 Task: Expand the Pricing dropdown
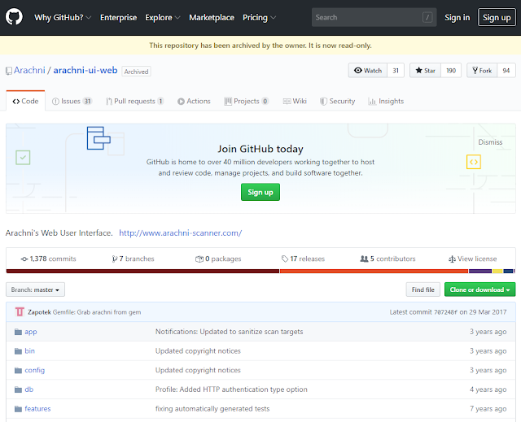pos(259,17)
